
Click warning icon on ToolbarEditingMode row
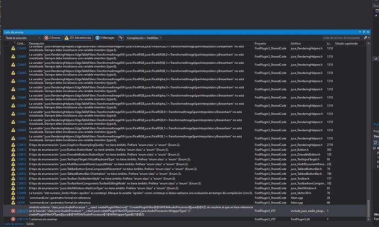[13, 184]
